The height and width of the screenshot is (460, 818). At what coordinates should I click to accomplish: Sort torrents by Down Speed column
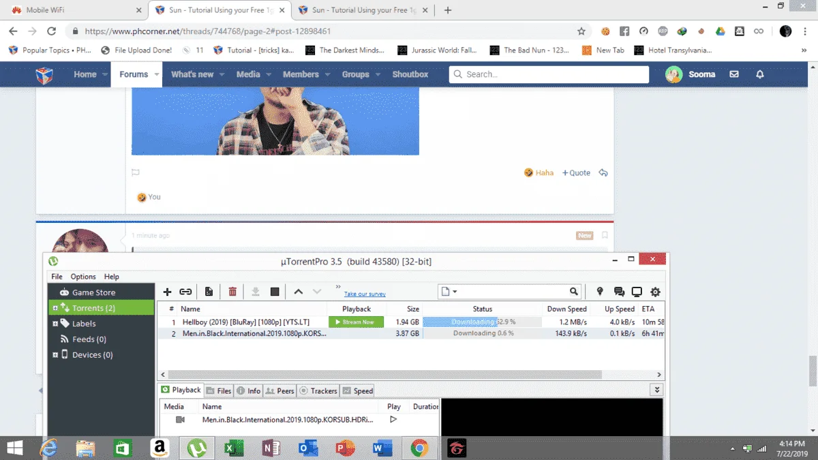(566, 309)
